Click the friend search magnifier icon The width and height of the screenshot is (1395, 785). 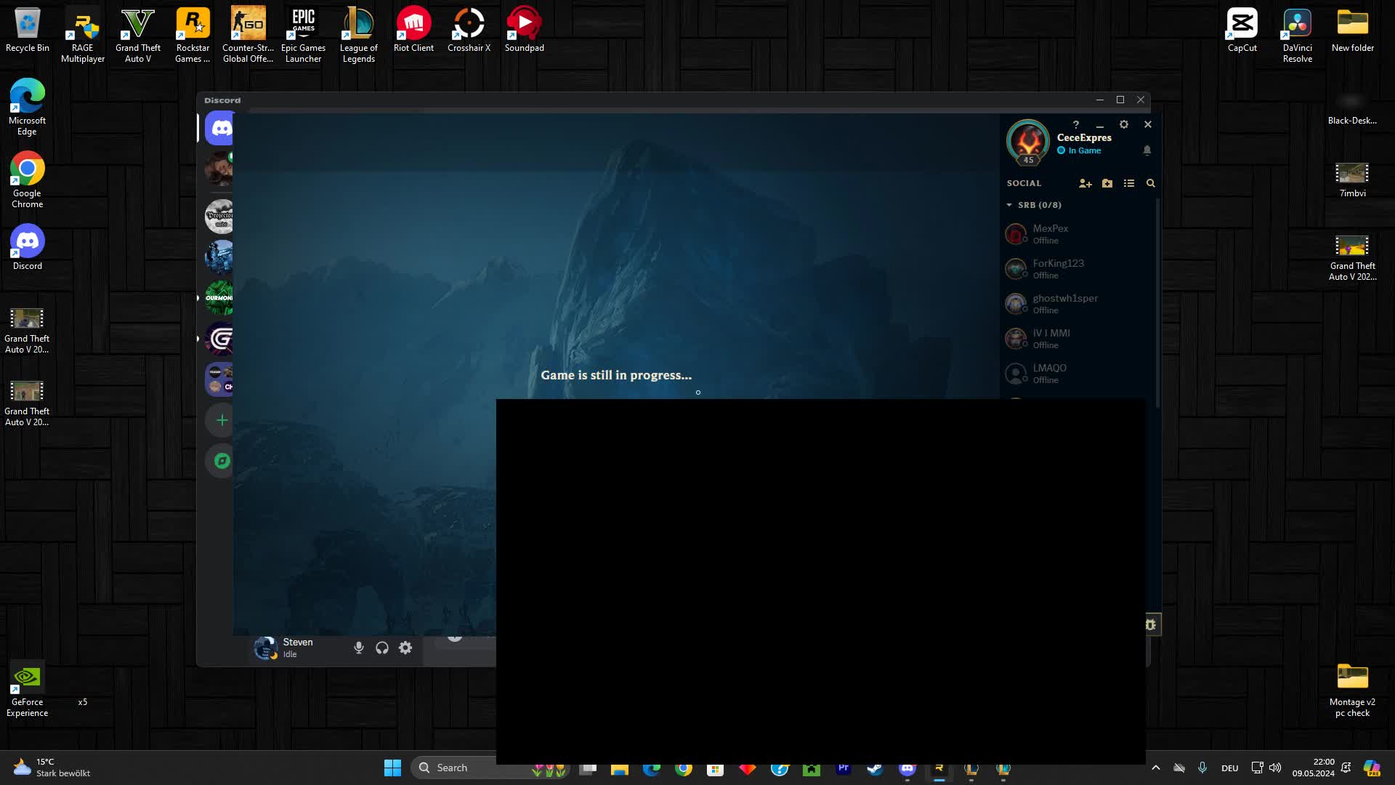1151,184
